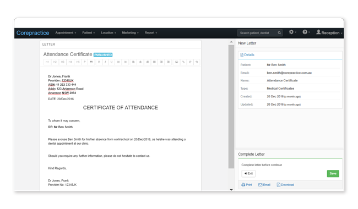Apply H3 heading format in letter toolbar
The height and width of the screenshot is (209, 358).
coord(63,62)
